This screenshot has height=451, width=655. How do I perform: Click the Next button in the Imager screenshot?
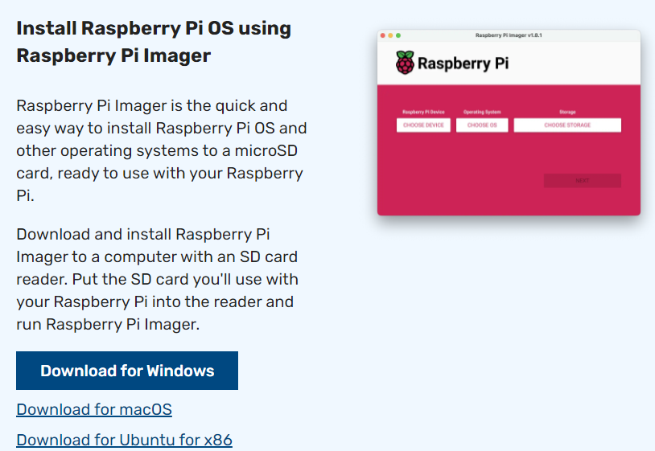[x=583, y=181]
